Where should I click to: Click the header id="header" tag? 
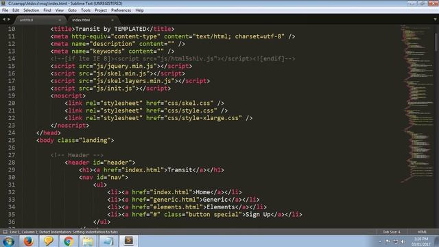[x=100, y=163]
